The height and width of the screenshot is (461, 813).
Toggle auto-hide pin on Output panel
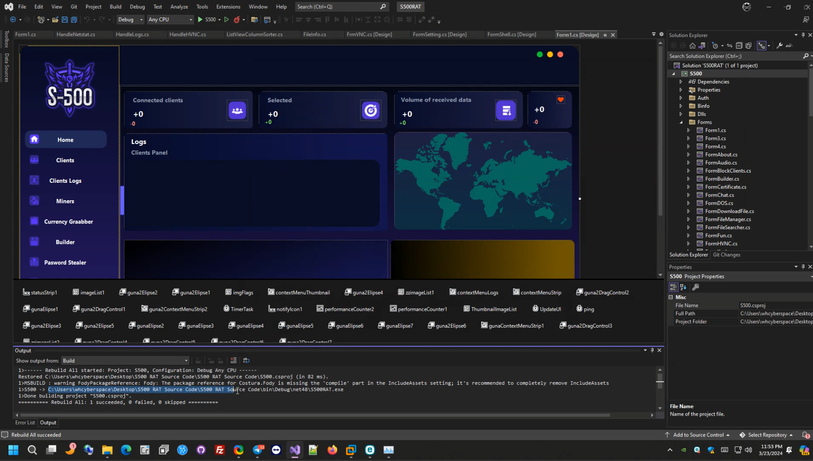point(652,350)
